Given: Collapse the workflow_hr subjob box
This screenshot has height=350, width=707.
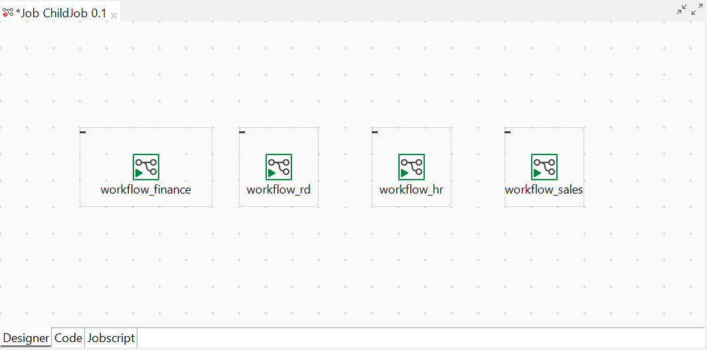Looking at the screenshot, I should click(375, 132).
